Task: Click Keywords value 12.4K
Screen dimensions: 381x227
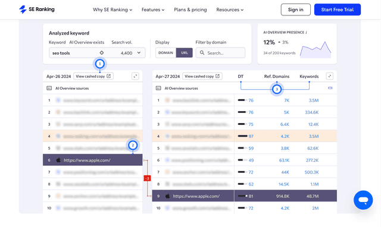Action: click(x=314, y=124)
